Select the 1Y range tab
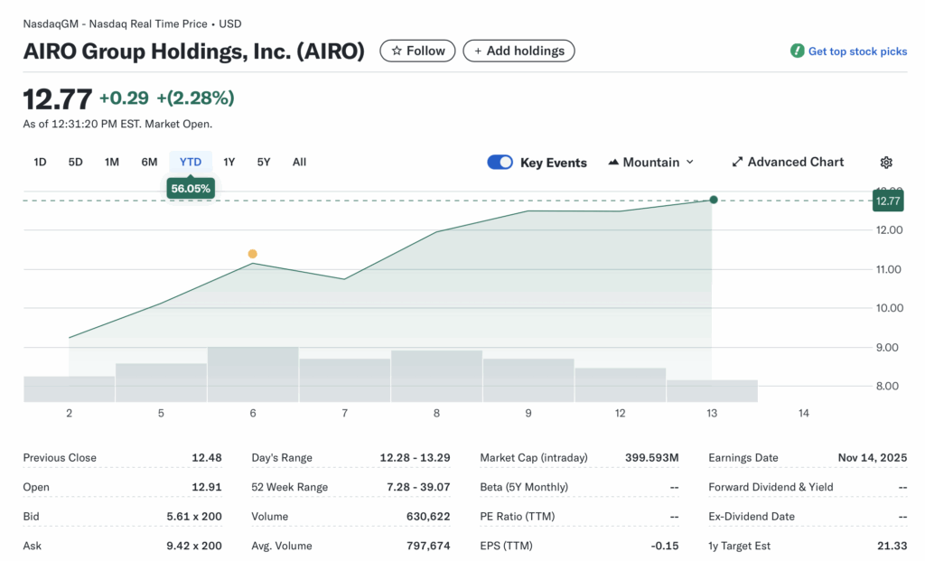The image size is (925, 561). coord(229,163)
